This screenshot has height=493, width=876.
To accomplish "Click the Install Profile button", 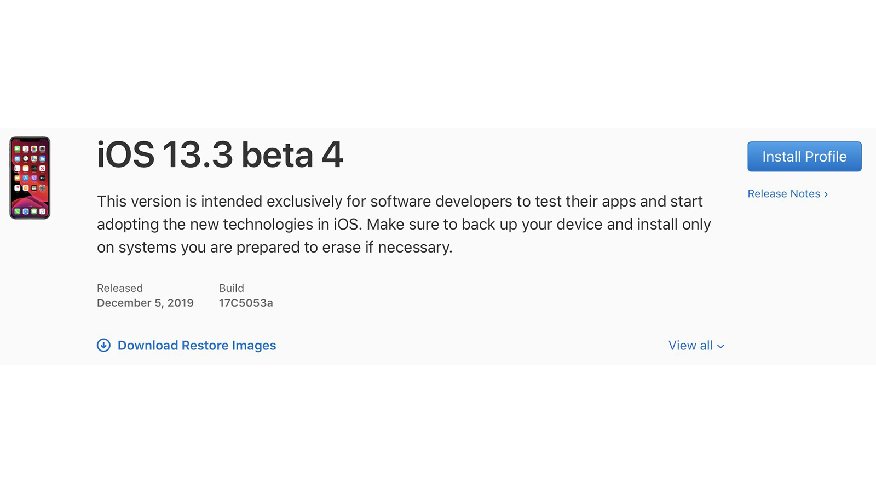I will [804, 157].
